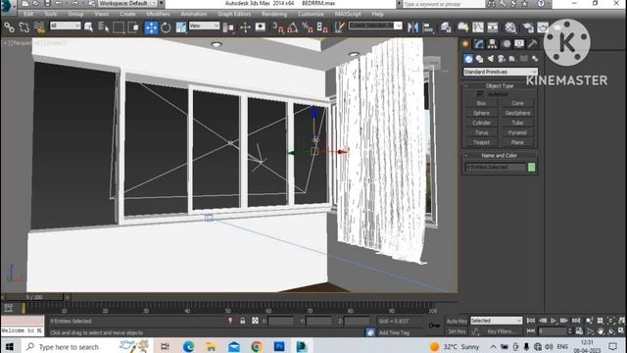Click the Teapot primitive button
Image resolution: width=627 pixels, height=353 pixels.
coord(481,142)
